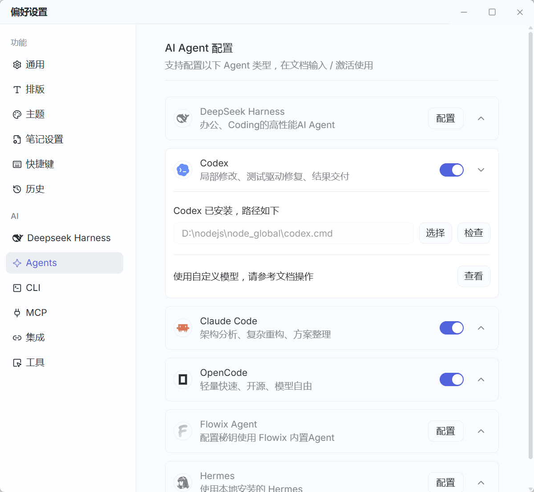Click the DeepSeek Harness card logo
Viewport: 534px width, 492px height.
pyautogui.click(x=183, y=118)
